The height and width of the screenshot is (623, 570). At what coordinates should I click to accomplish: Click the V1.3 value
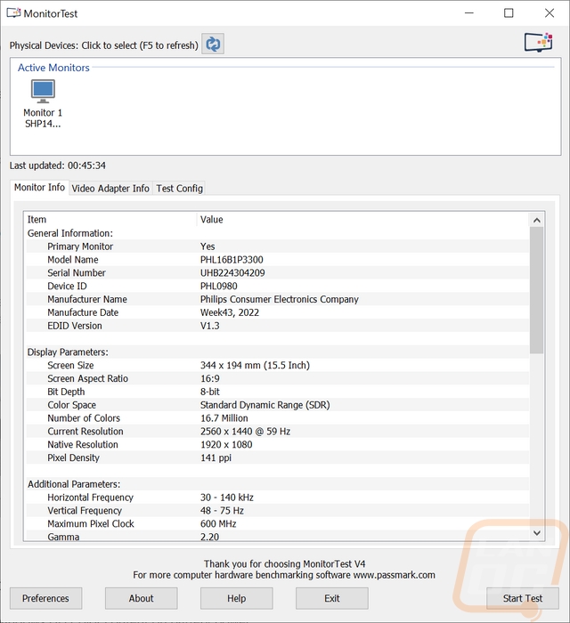click(x=210, y=326)
